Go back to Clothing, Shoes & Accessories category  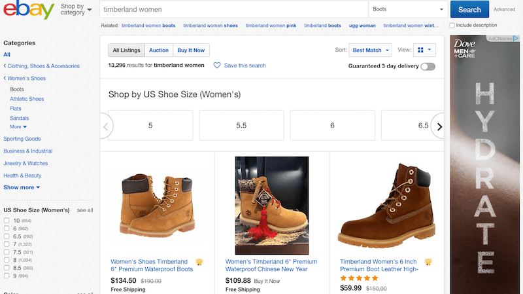point(42,66)
